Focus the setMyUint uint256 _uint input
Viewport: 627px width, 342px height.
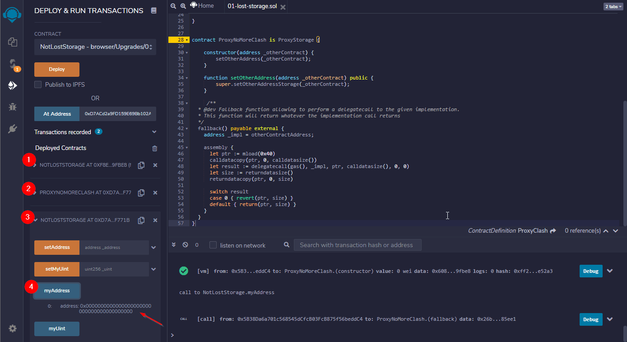click(114, 269)
